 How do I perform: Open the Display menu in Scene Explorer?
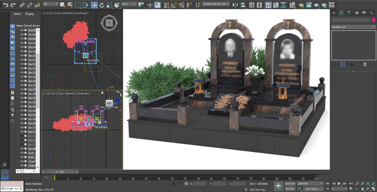[x=30, y=14]
